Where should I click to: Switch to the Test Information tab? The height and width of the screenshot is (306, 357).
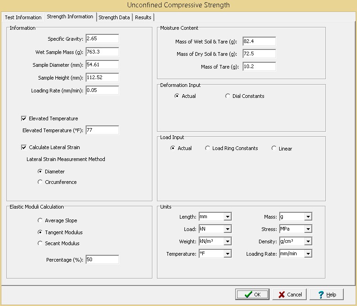point(23,17)
